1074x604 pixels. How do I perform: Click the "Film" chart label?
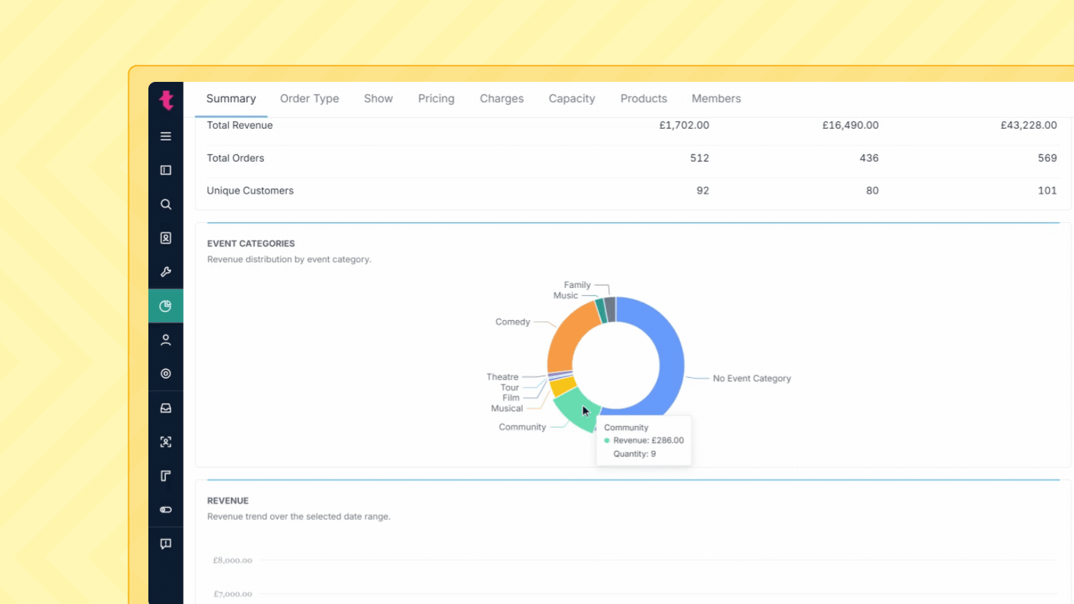point(511,398)
